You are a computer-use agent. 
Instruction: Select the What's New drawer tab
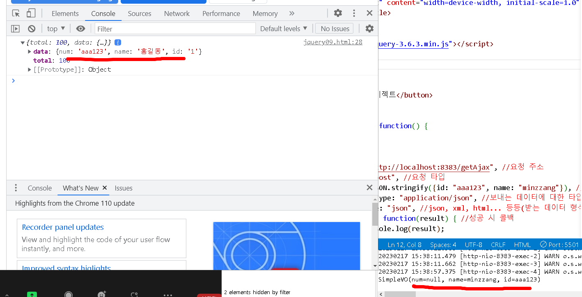(80, 188)
